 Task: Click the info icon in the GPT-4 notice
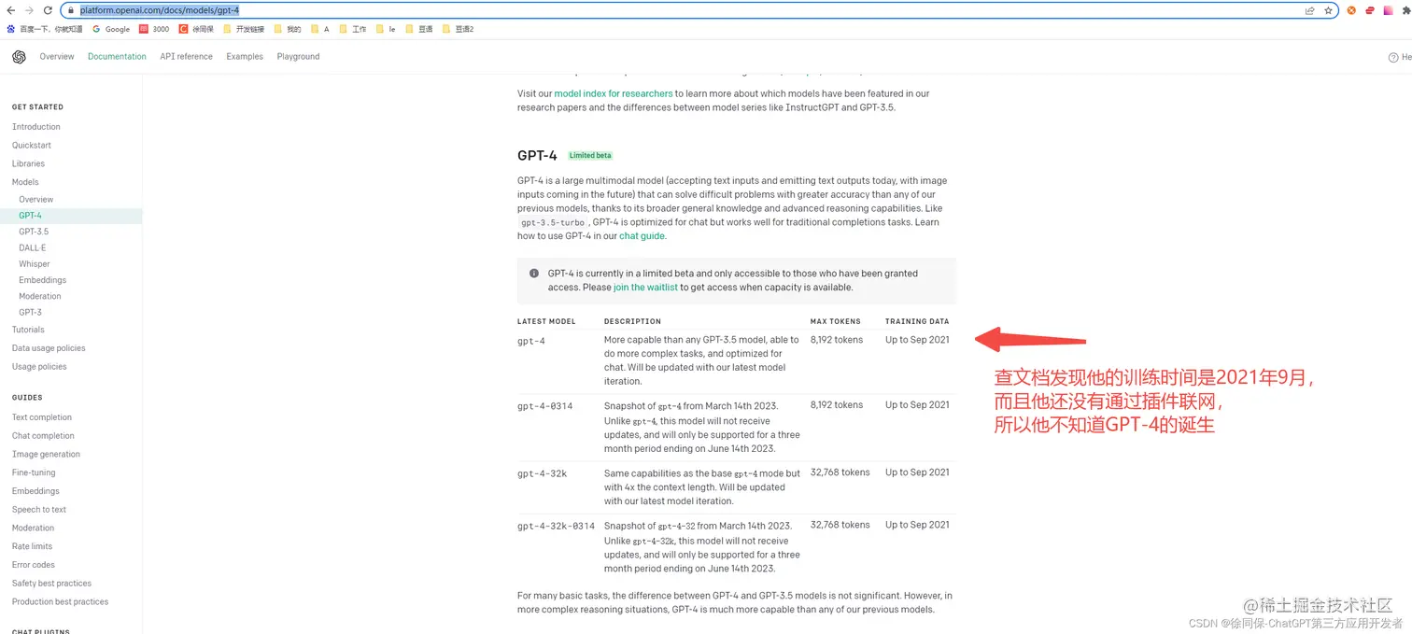tap(534, 274)
